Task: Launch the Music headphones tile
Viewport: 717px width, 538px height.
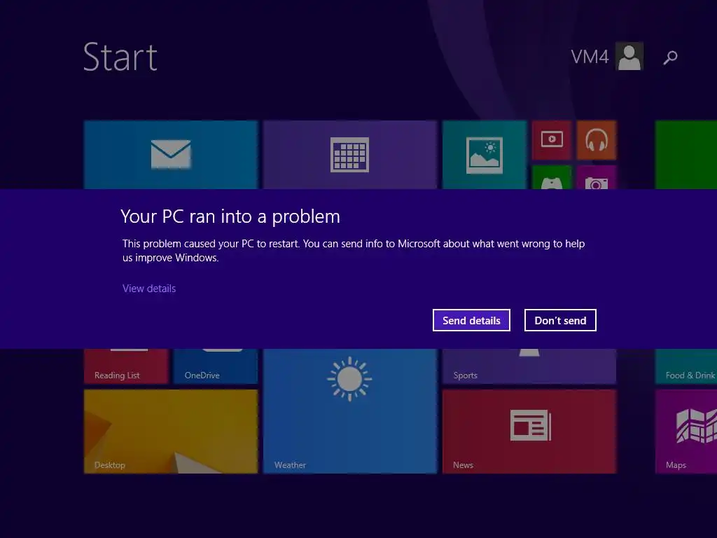Action: tap(597, 140)
